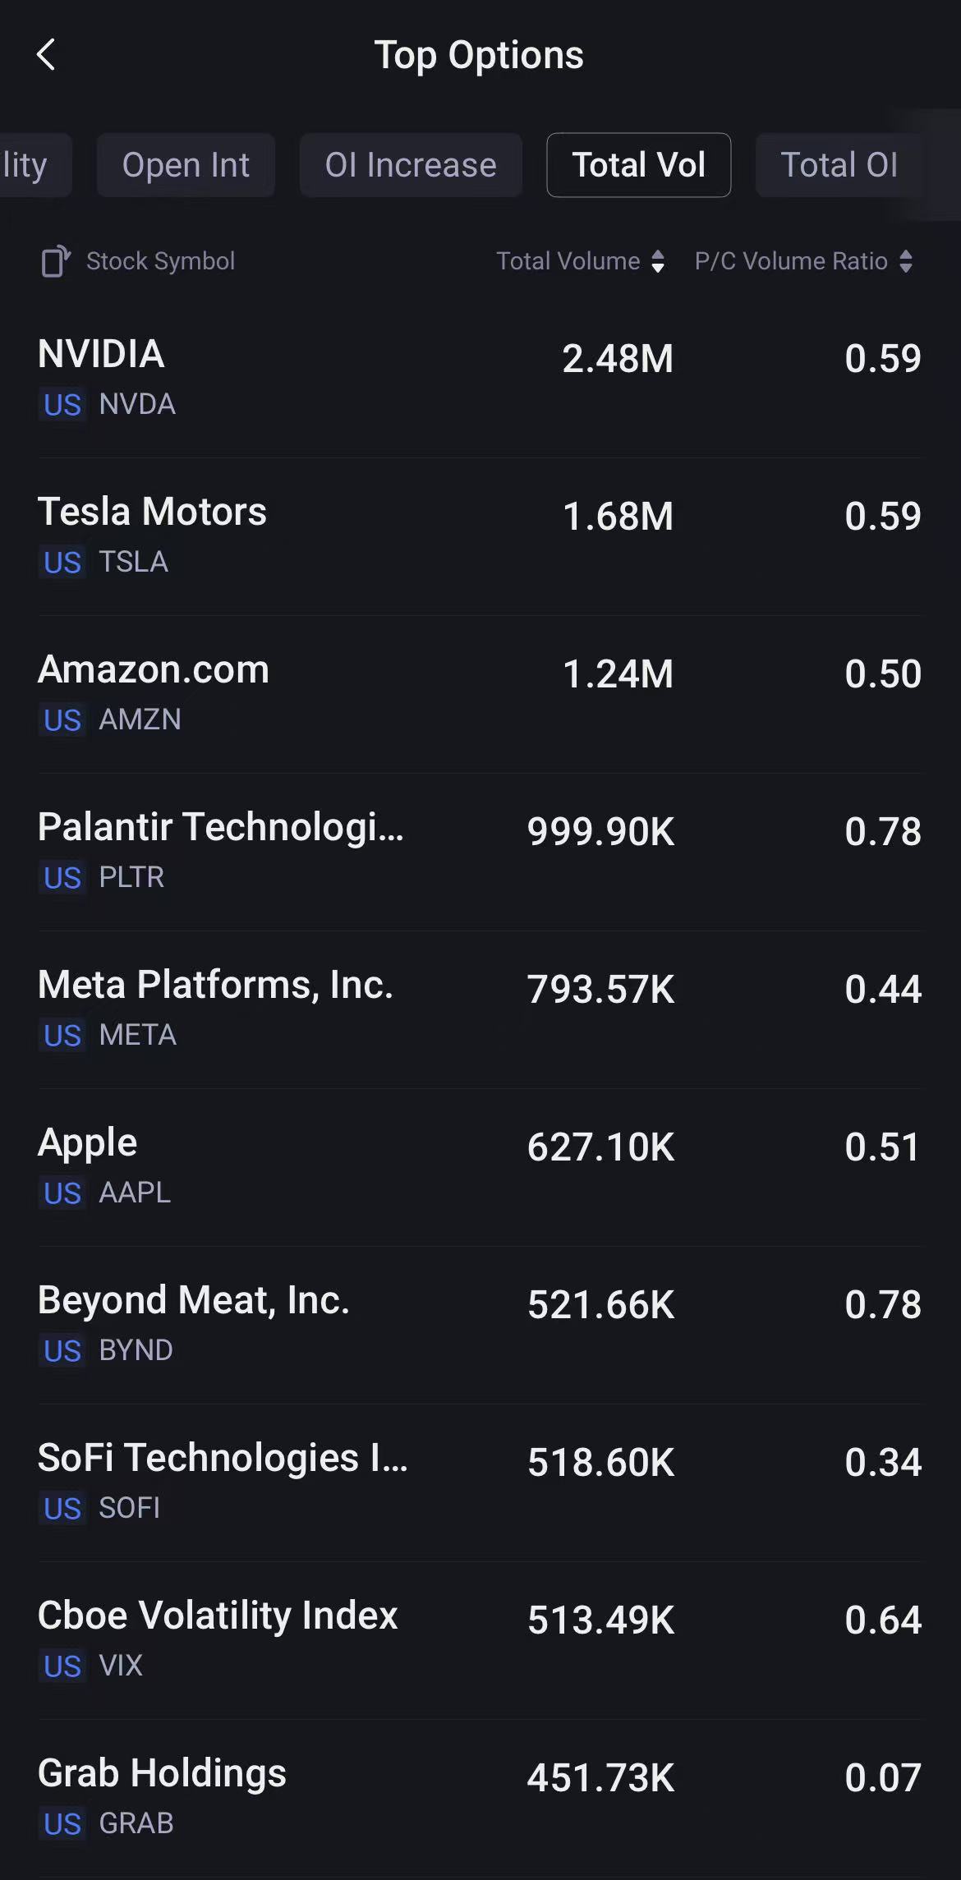Select the Total Vol tab
The height and width of the screenshot is (1880, 961).
[x=638, y=165]
